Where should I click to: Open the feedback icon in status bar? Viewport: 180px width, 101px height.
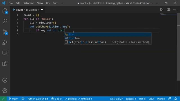click(169, 98)
